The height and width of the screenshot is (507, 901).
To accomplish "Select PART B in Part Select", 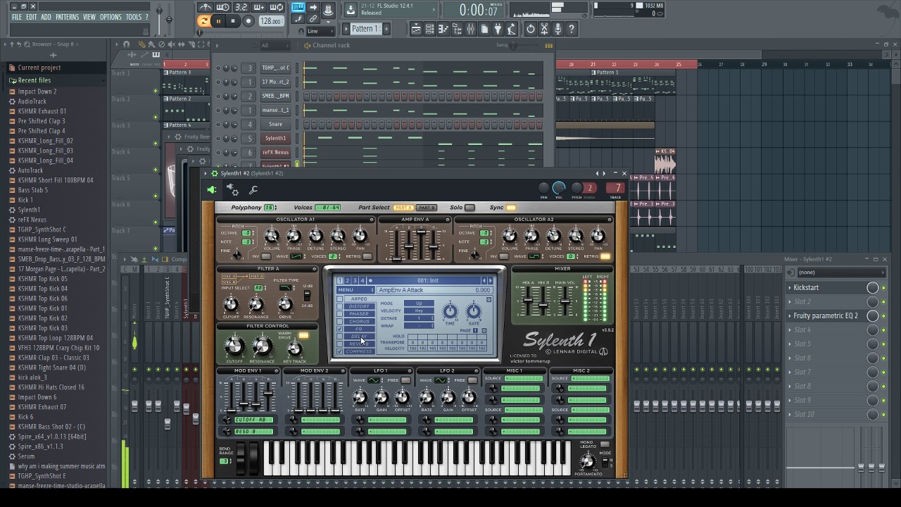I will [x=427, y=208].
